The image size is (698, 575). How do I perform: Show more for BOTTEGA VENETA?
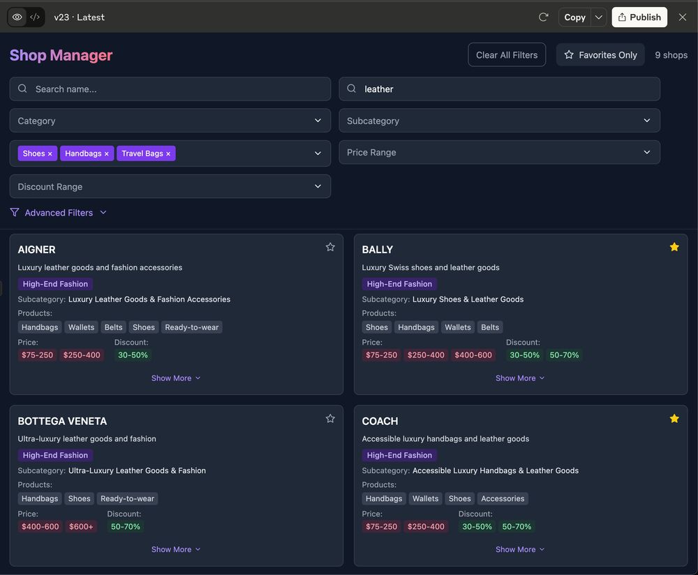pos(176,549)
